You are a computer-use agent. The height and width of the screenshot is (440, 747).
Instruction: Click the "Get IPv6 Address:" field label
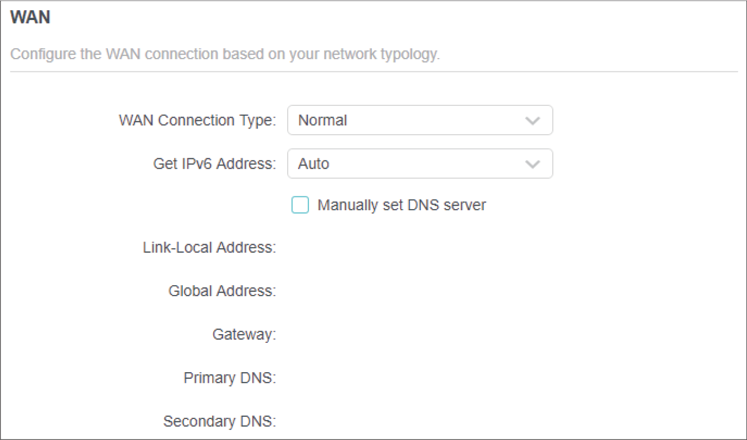214,164
